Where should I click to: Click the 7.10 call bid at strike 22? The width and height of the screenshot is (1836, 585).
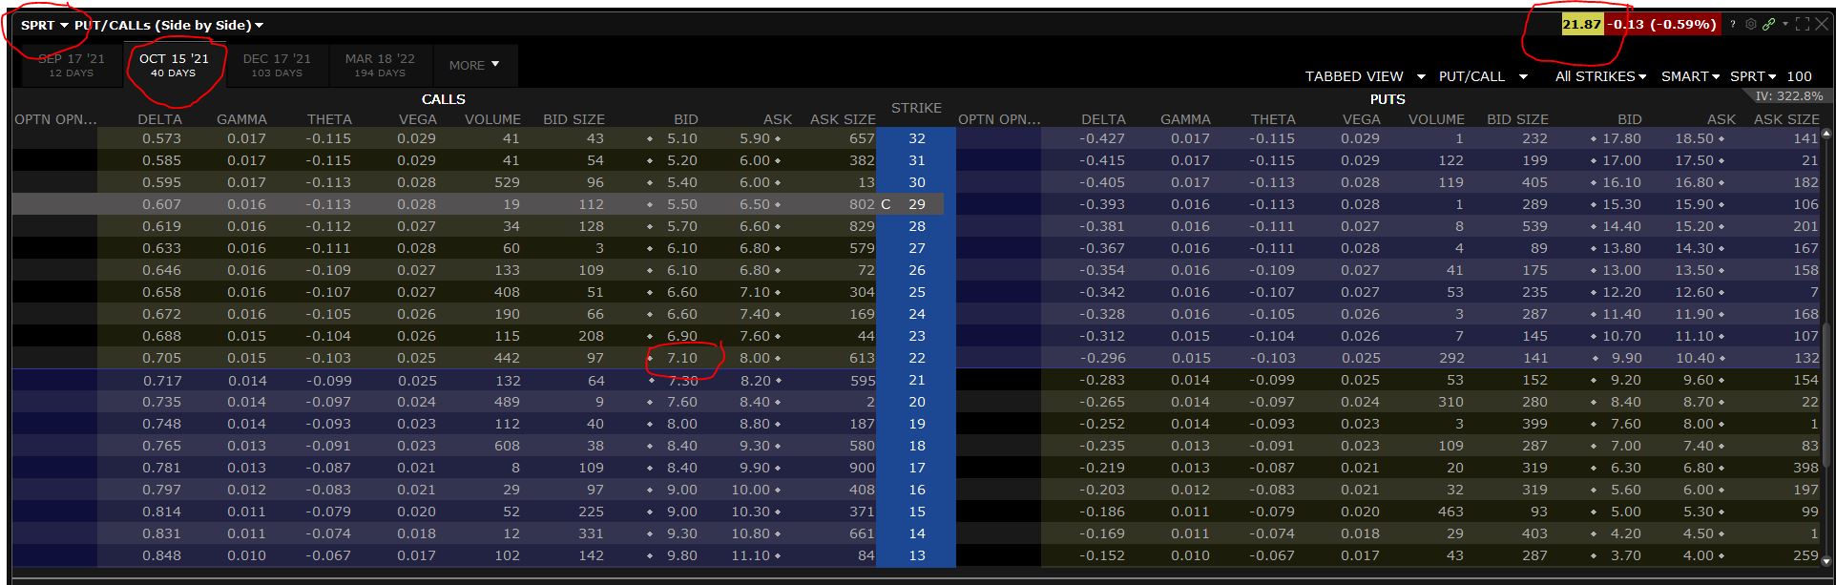pyautogui.click(x=681, y=358)
